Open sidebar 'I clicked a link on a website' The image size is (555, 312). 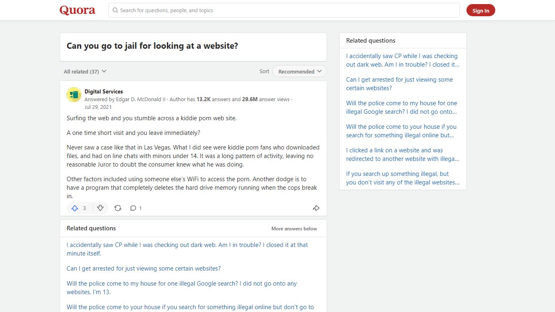[x=403, y=154]
